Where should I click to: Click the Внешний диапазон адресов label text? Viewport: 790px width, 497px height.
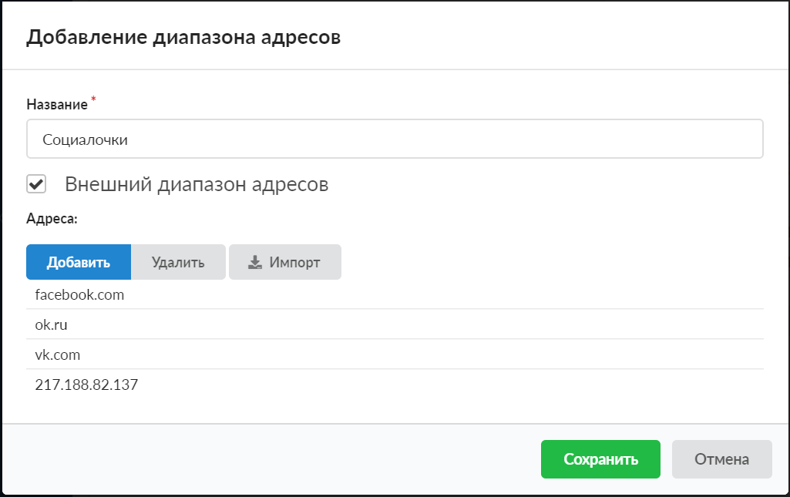[197, 184]
